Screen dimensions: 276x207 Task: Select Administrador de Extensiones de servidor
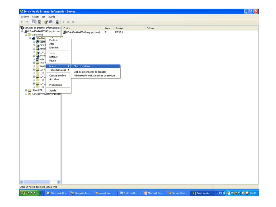point(95,76)
